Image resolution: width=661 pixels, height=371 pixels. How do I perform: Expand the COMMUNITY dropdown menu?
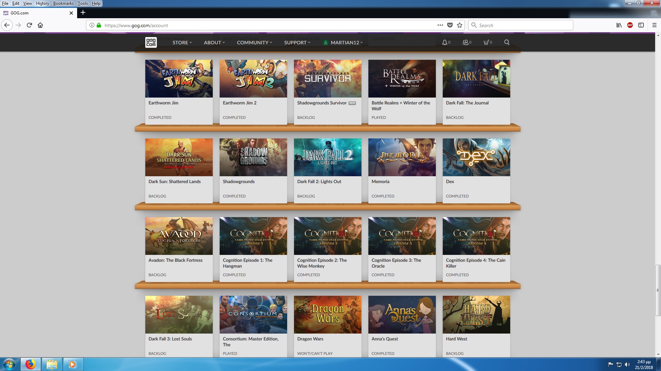[254, 43]
